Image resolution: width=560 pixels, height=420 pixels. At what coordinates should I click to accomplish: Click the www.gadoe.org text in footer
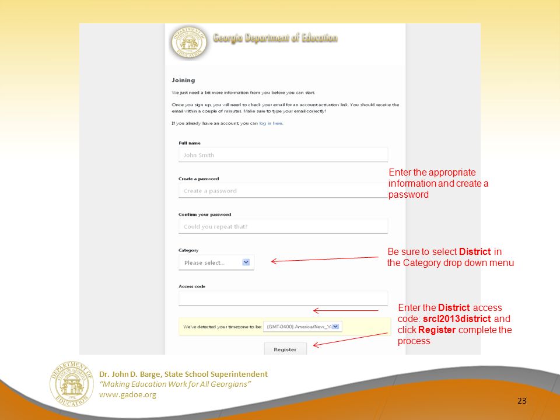(x=128, y=395)
